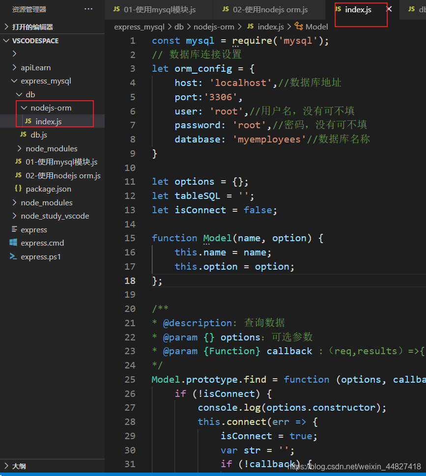
Task: Collapse the VSCODESPACE workspace section
Action: (x=6, y=40)
